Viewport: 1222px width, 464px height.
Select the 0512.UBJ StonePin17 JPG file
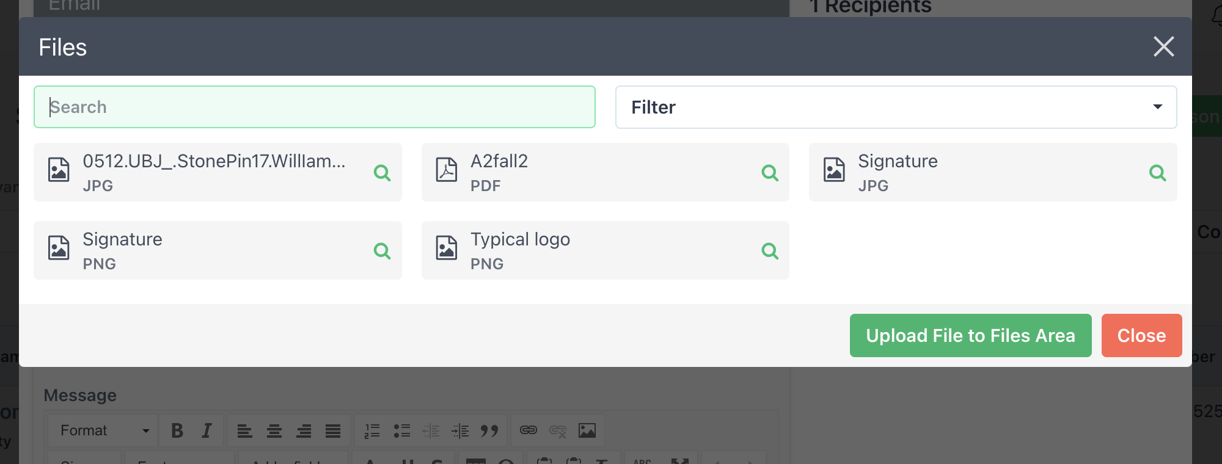[202, 172]
